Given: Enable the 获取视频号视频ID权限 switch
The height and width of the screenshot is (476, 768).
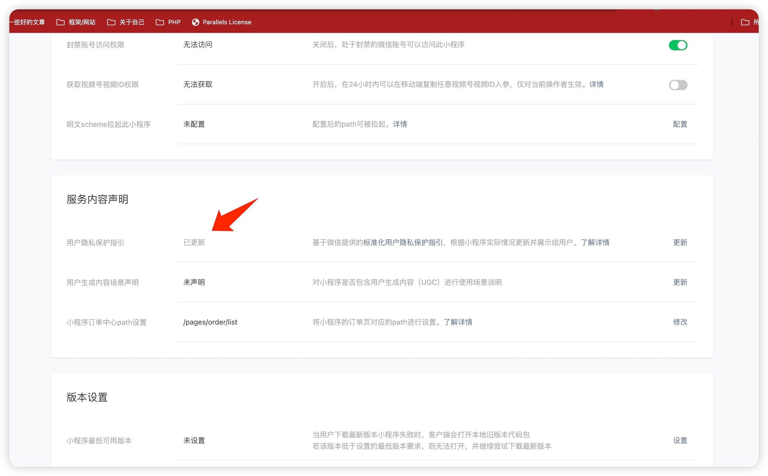Looking at the screenshot, I should coord(677,85).
